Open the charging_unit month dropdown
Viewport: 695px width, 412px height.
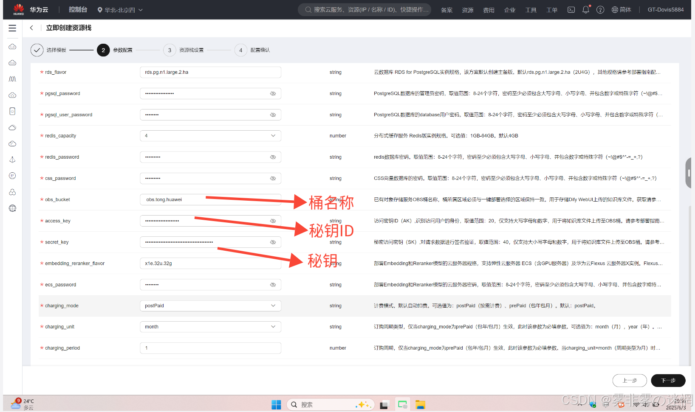[x=273, y=327]
